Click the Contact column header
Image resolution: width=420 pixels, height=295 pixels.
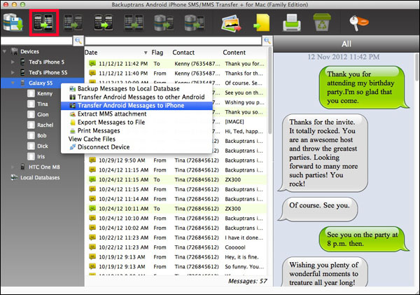[x=183, y=53]
